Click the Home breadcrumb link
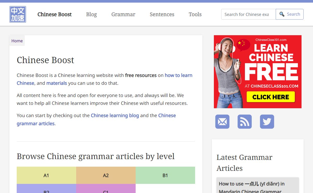 (x=17, y=41)
